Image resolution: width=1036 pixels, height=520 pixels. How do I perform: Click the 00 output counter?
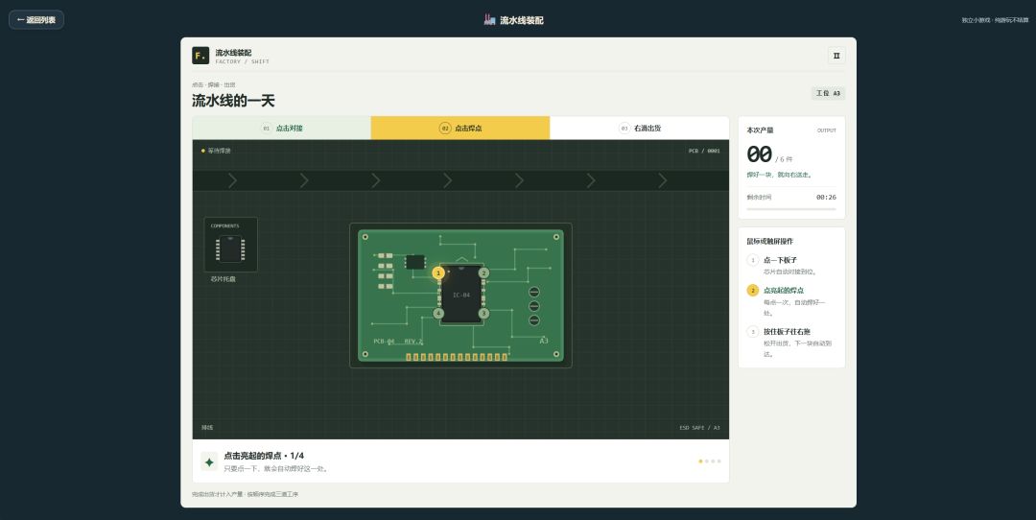[759, 154]
